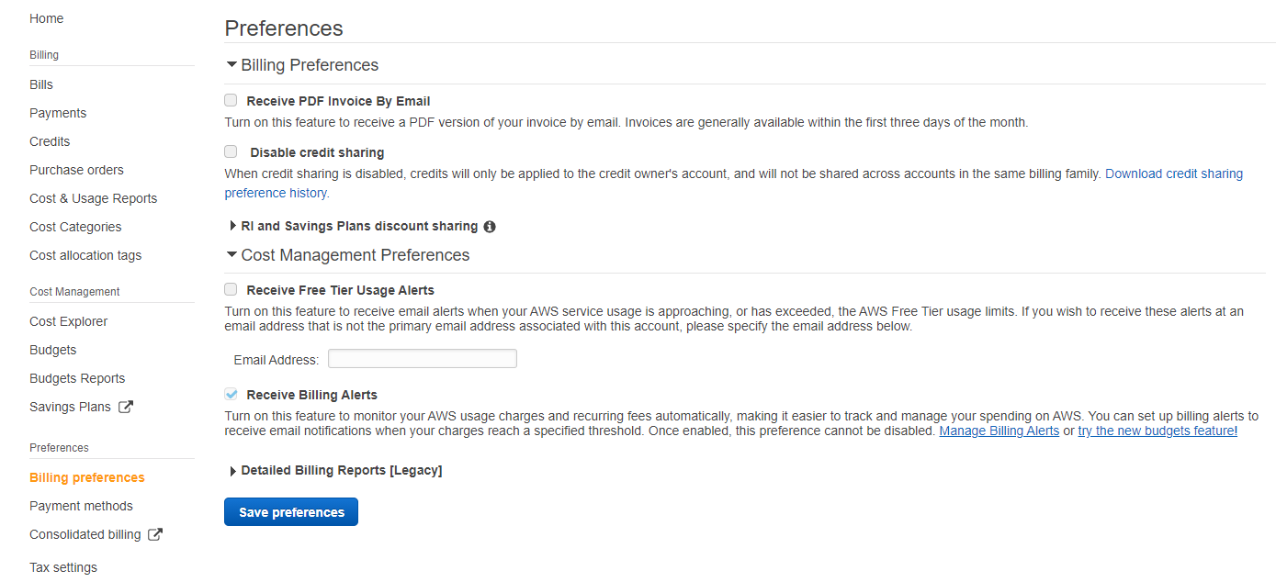1276x582 pixels.
Task: Enable Receive Free Tier Usage Alerts
Action: (230, 288)
